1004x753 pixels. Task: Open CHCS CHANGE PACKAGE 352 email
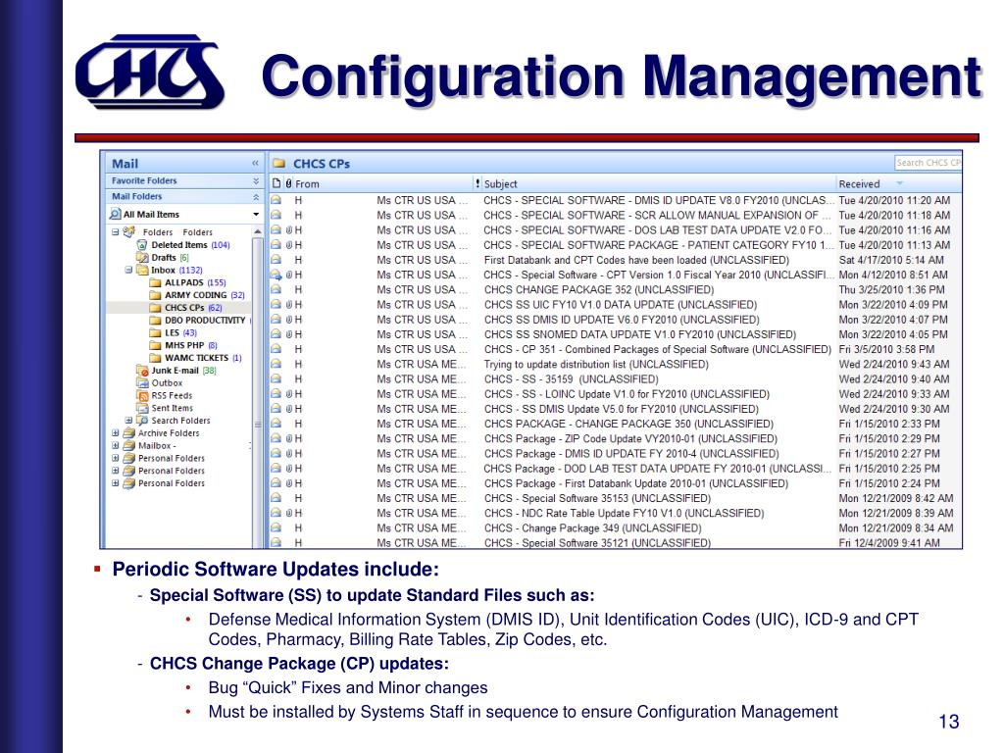click(x=616, y=289)
